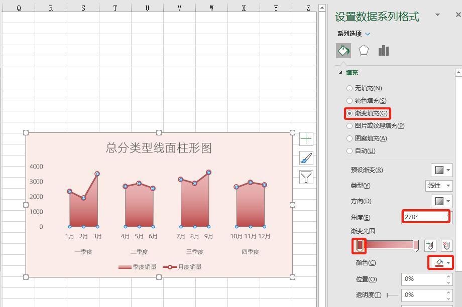Expand the 系列选项 dropdown
Viewport: 462px width, 307px height.
point(368,34)
